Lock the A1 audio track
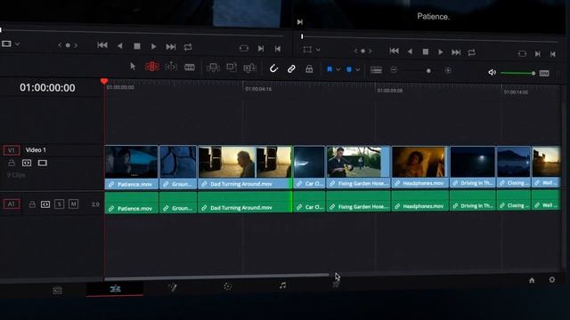The image size is (570, 320). click(x=32, y=204)
